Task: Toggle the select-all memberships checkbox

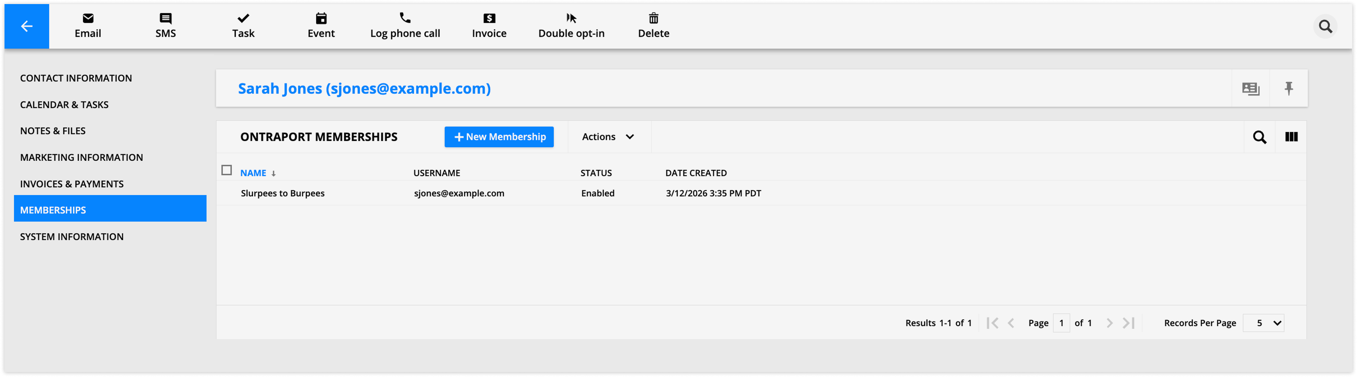Action: pyautogui.click(x=226, y=170)
